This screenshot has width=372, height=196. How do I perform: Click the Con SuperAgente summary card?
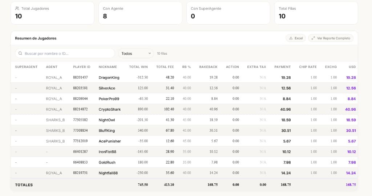228,13
